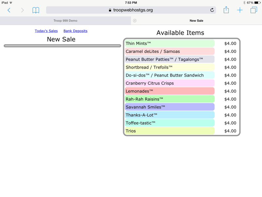Close the New Sale tab
This screenshot has height=197, width=262.
coord(135,21)
